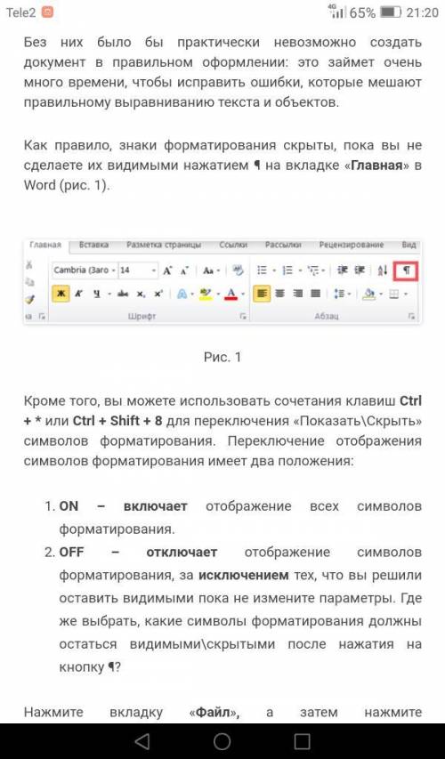The width and height of the screenshot is (445, 759).
Task: Click the Change Case Aa button
Action: click(208, 270)
